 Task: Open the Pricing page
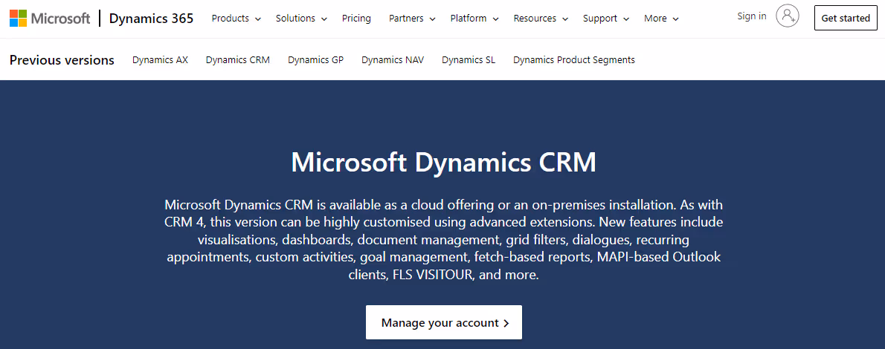point(357,19)
